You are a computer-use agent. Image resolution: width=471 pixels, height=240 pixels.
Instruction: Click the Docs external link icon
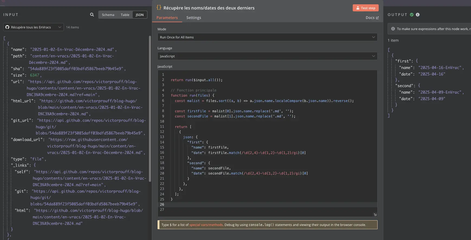[377, 18]
